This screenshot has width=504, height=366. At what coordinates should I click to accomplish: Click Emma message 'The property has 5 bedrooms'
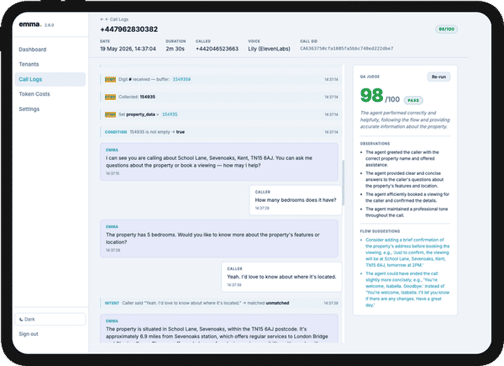[219, 238]
